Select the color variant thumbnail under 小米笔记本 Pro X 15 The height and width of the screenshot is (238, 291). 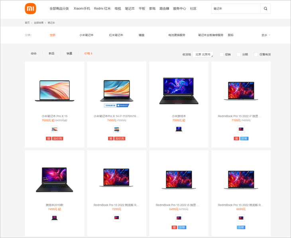(55, 129)
